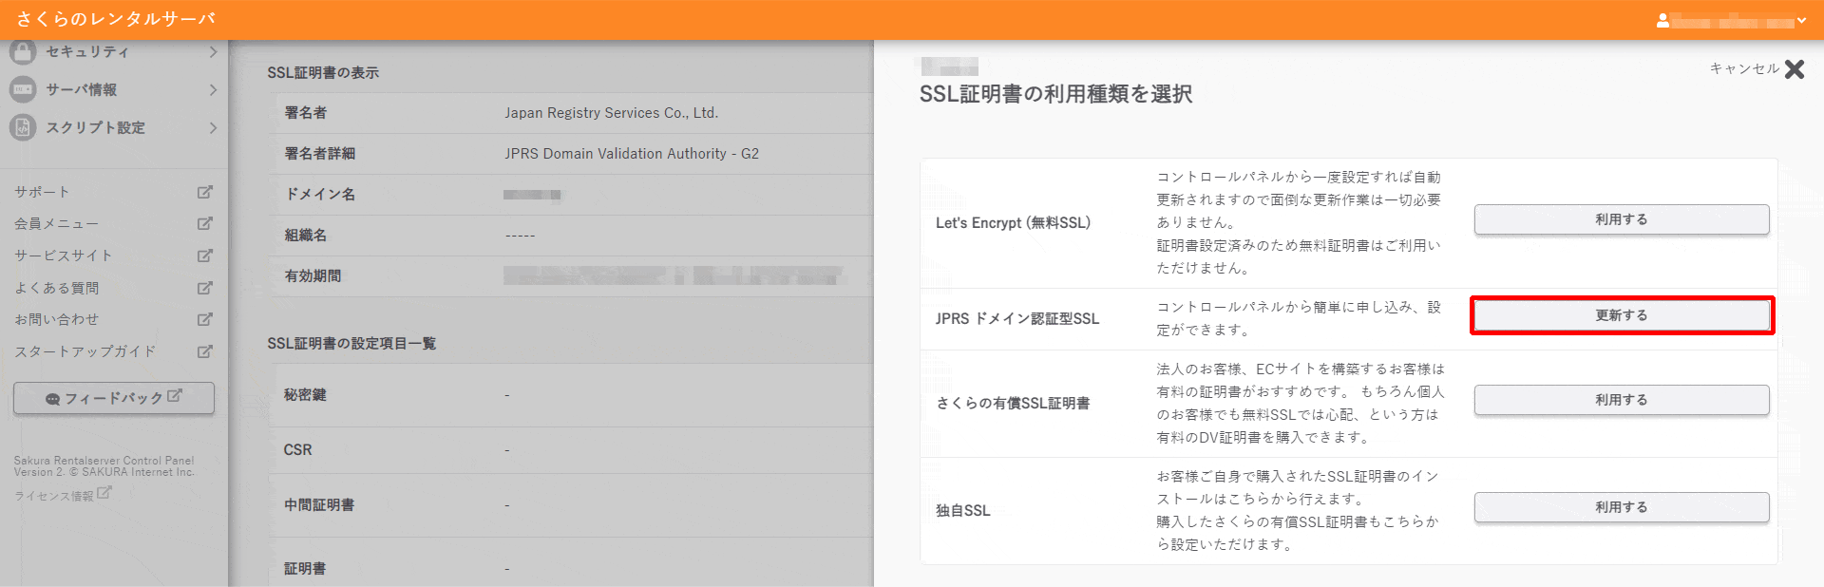The width and height of the screenshot is (1824, 587).
Task: Open the セキュリティ sidebar menu
Action: point(114,51)
